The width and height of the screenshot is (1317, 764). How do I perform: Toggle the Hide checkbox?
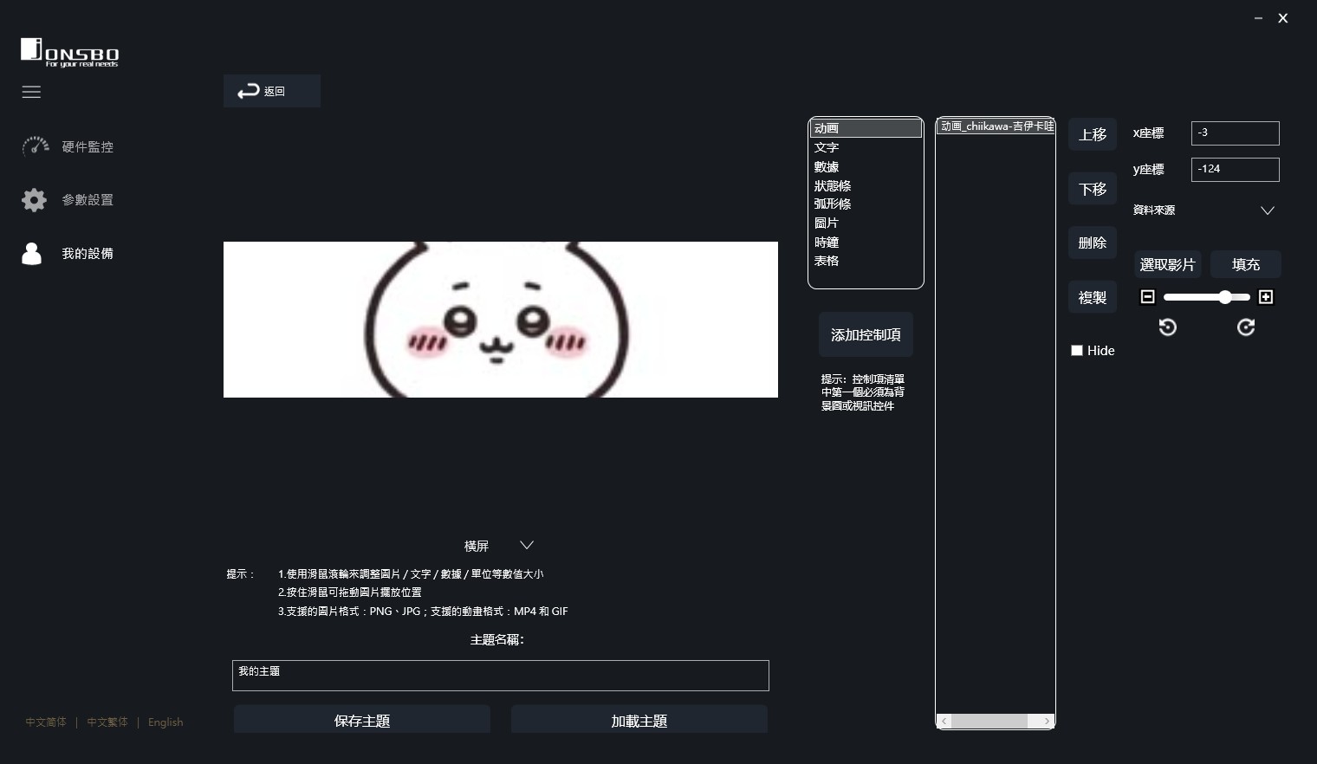tap(1077, 351)
